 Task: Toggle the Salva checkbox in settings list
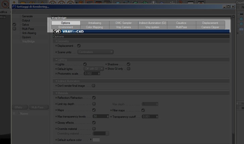(x=14, y=24)
